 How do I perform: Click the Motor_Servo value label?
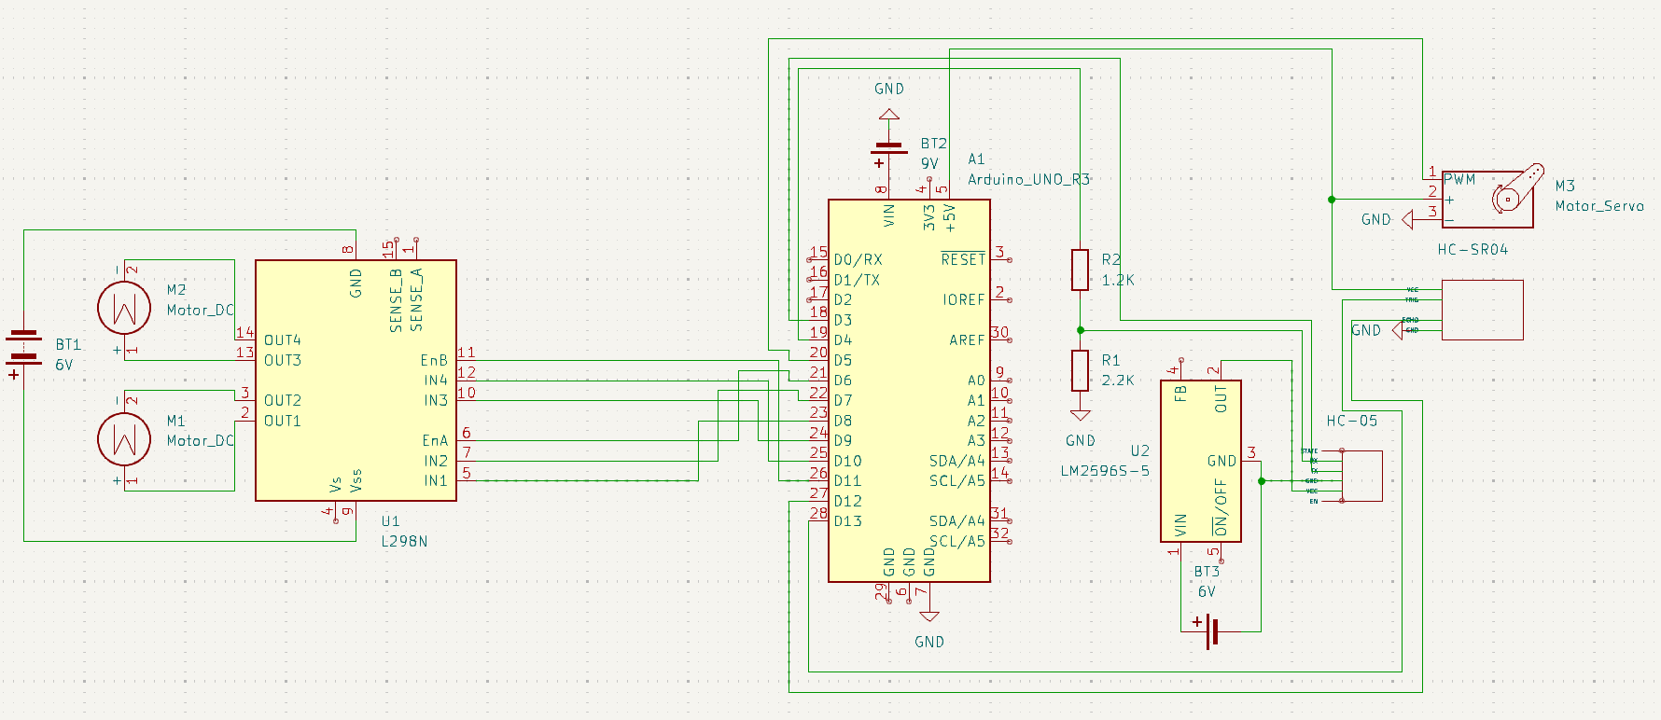1599,206
